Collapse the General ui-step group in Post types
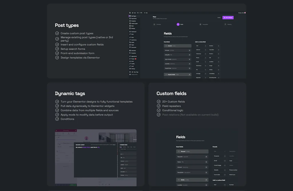This screenshot has height=191, width=293. pos(166,46)
